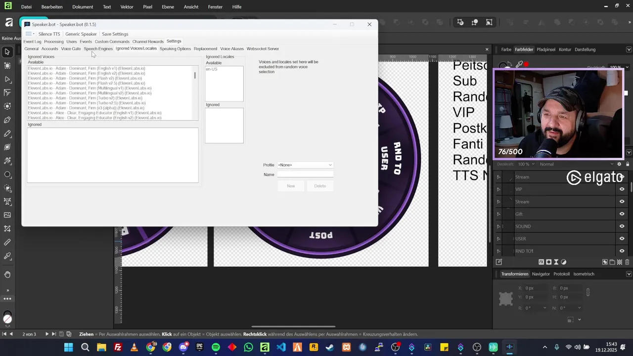Edit all layers icon in Layers panel
This screenshot has height=356, width=633.
click(499, 262)
